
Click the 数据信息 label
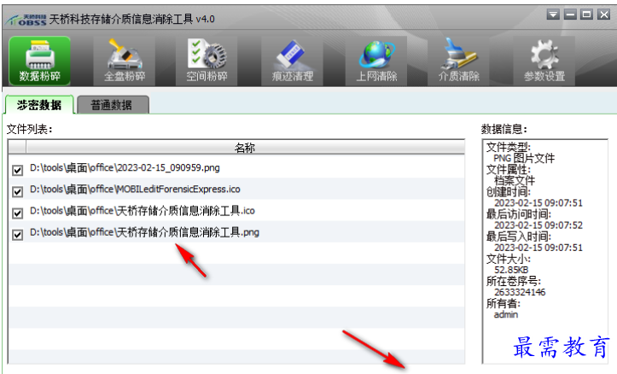[504, 129]
